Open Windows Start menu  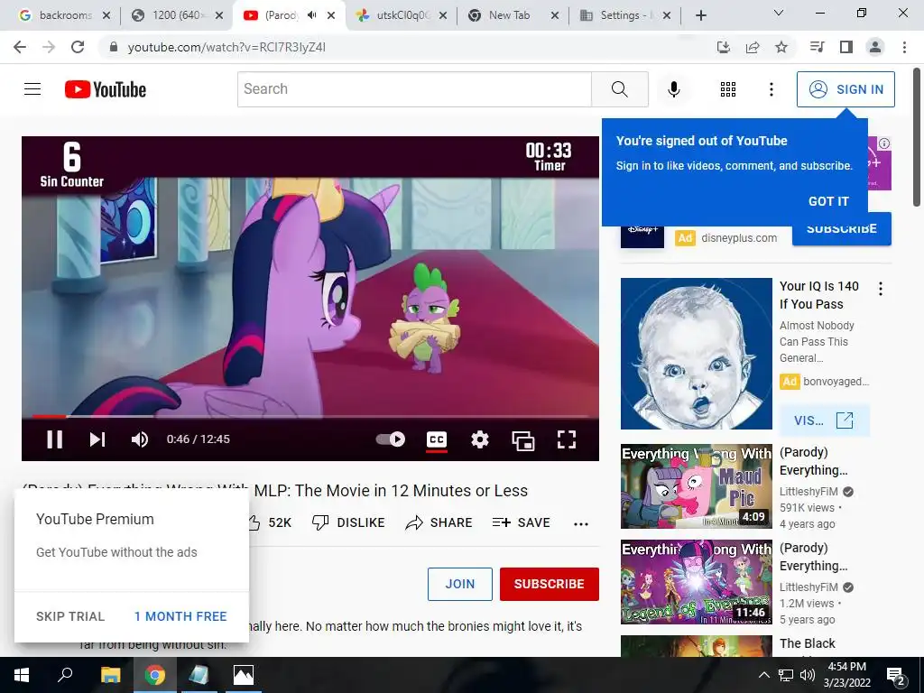(x=22, y=675)
